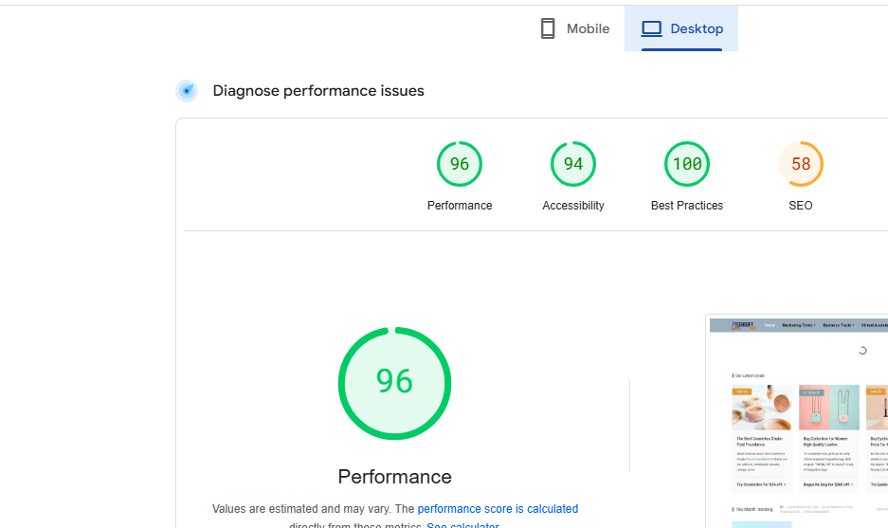This screenshot has width=888, height=528.
Task: Select the small Performance gauge showing 96
Action: tap(460, 164)
